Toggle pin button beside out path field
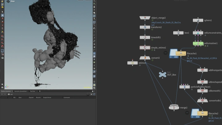Image resolution: width=222 pixels, height=125 pixels. pyautogui.click(x=92, y=94)
